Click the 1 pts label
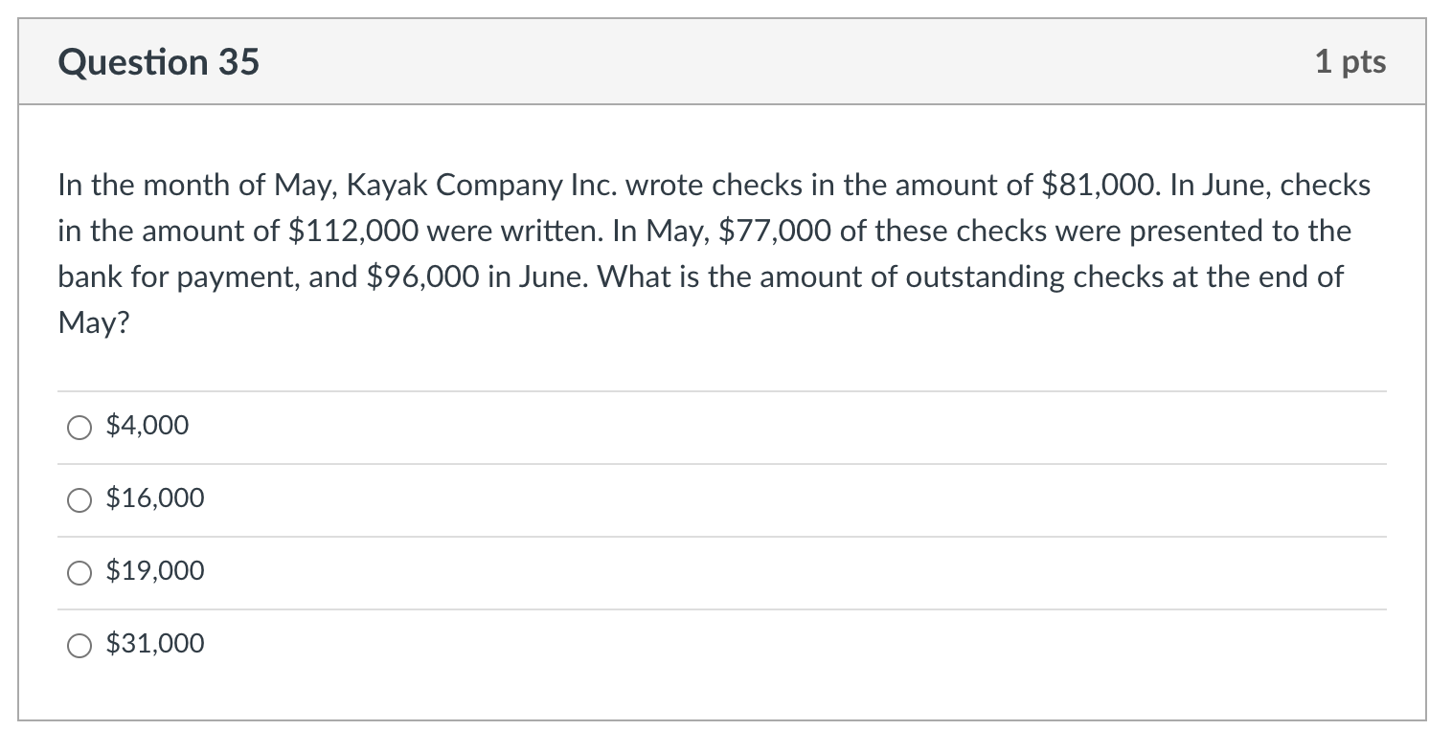Screen dimensions: 1452x752 pyautogui.click(x=1352, y=61)
